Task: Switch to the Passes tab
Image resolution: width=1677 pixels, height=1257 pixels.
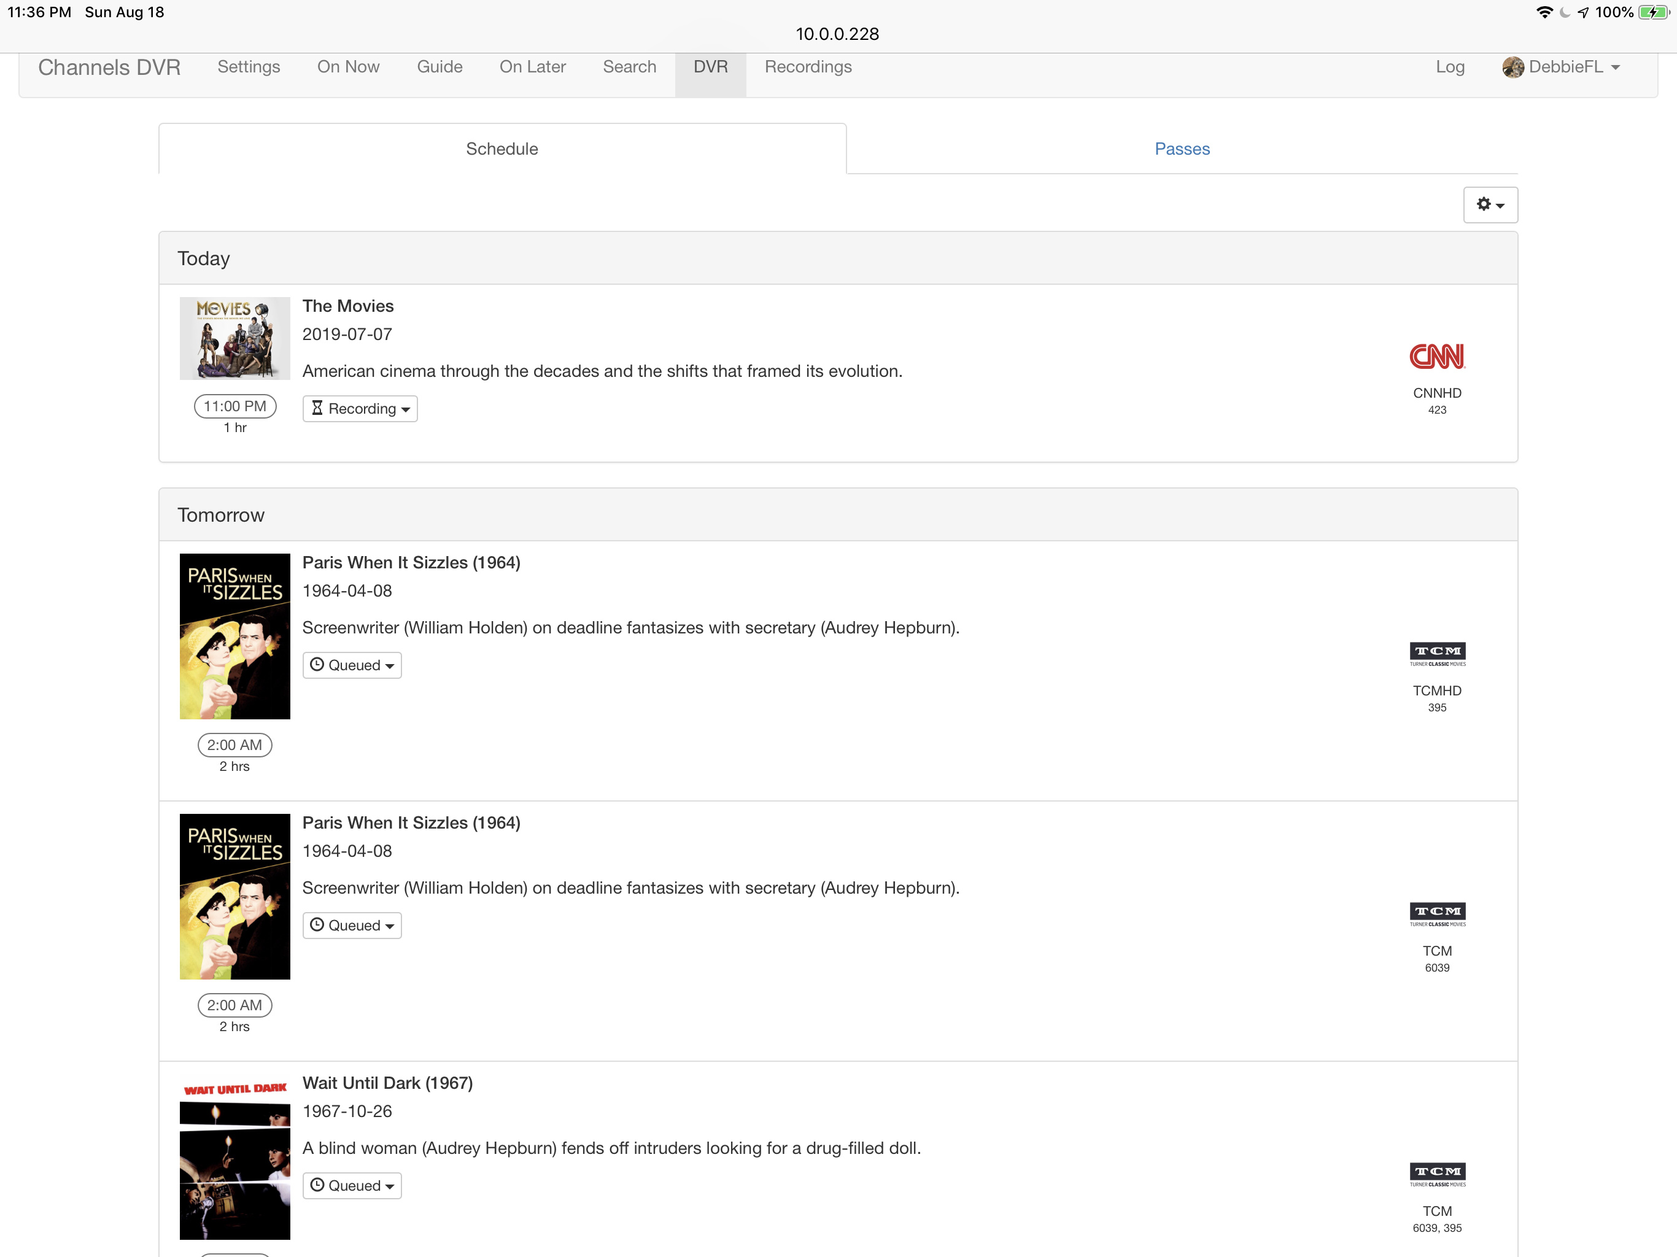Action: 1181,149
